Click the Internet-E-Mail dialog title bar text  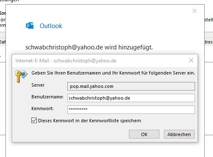coord(66,61)
